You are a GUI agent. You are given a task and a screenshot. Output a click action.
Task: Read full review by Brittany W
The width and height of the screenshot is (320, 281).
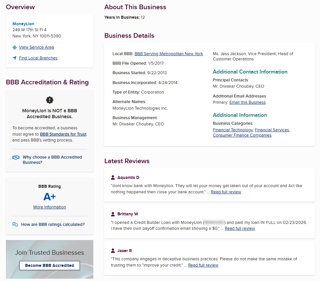pyautogui.click(x=240, y=228)
